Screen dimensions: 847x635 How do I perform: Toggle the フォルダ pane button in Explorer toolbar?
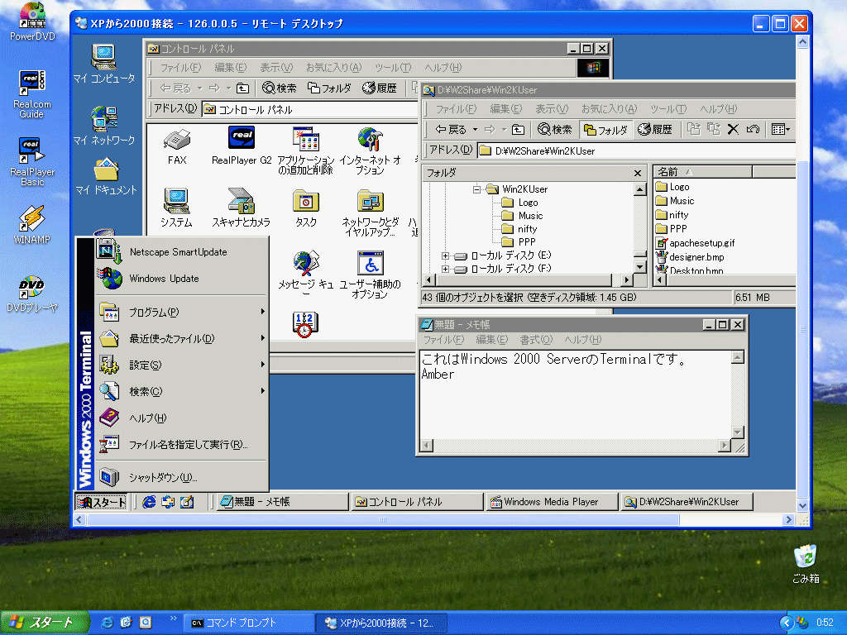pos(605,130)
